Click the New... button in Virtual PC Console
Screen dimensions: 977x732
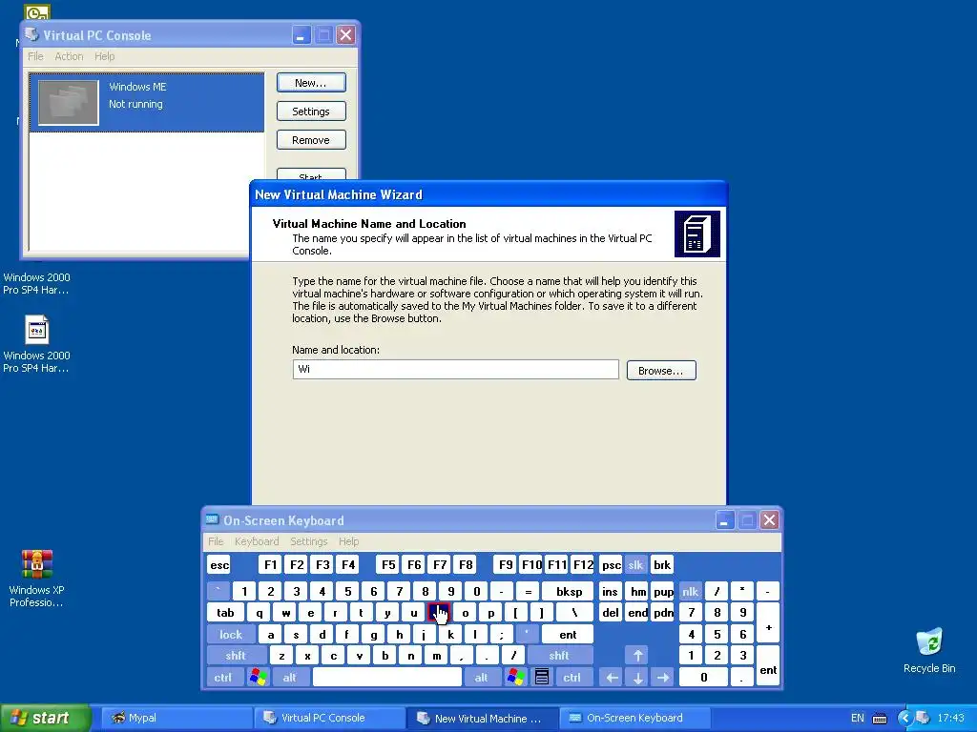click(x=311, y=83)
